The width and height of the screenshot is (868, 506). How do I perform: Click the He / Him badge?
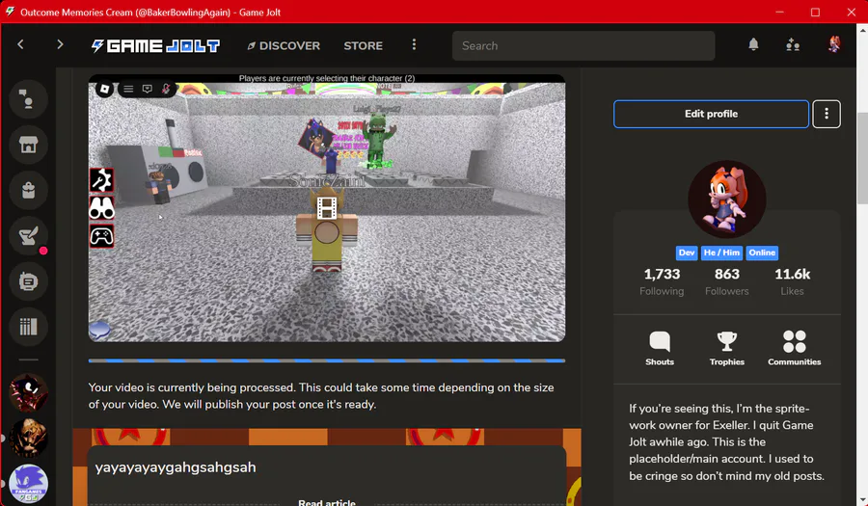coord(721,253)
